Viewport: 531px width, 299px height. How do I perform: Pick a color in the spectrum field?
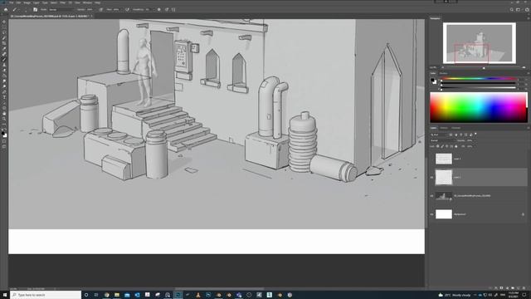[x=479, y=107]
